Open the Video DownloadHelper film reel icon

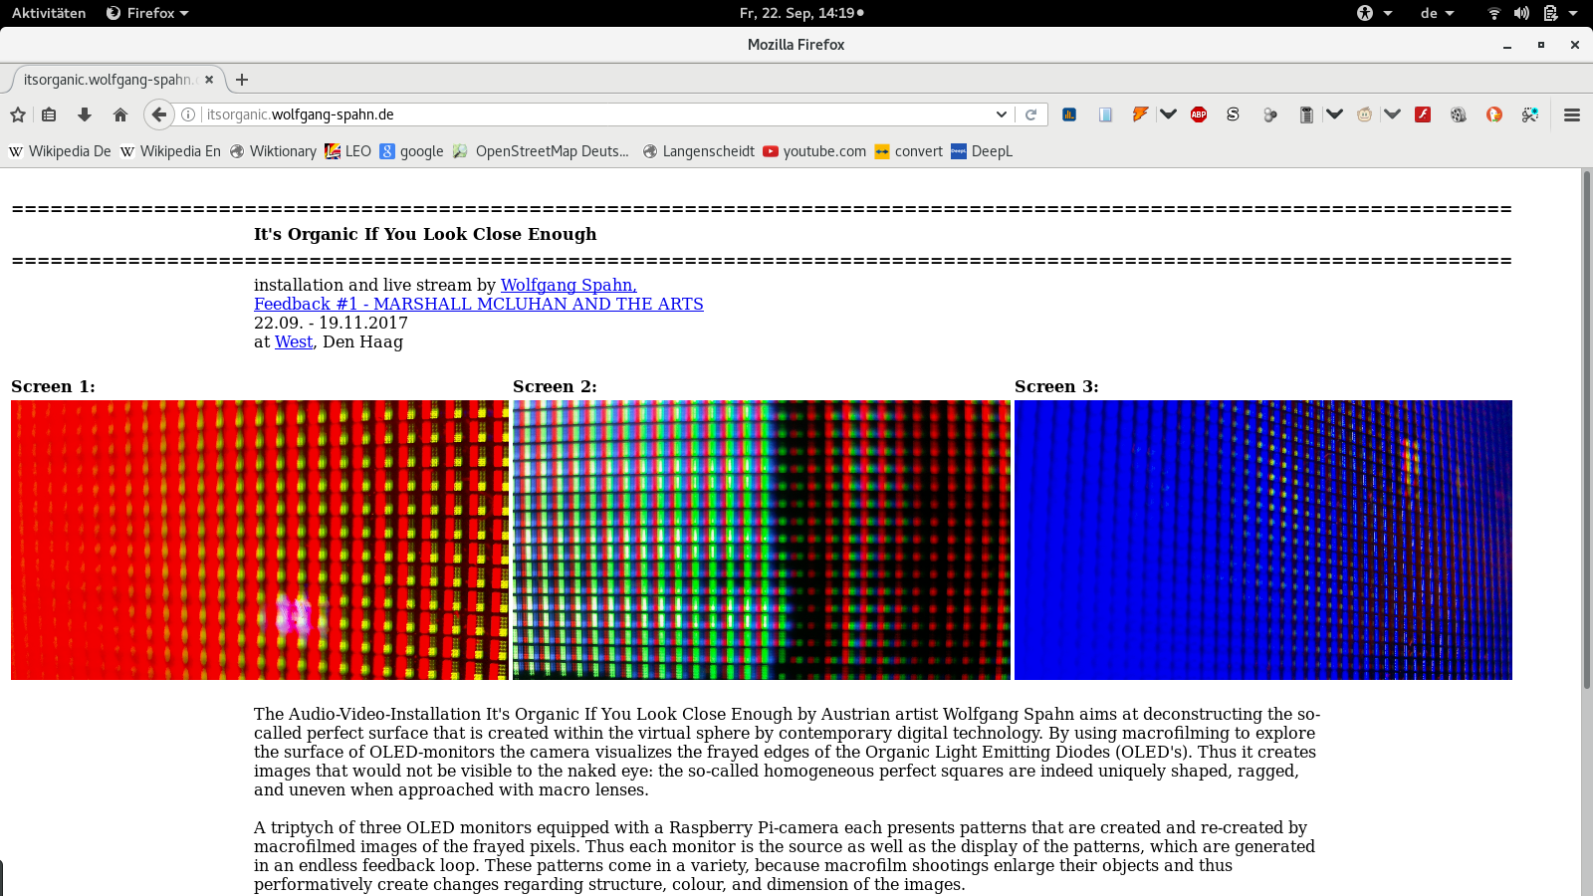1458,114
